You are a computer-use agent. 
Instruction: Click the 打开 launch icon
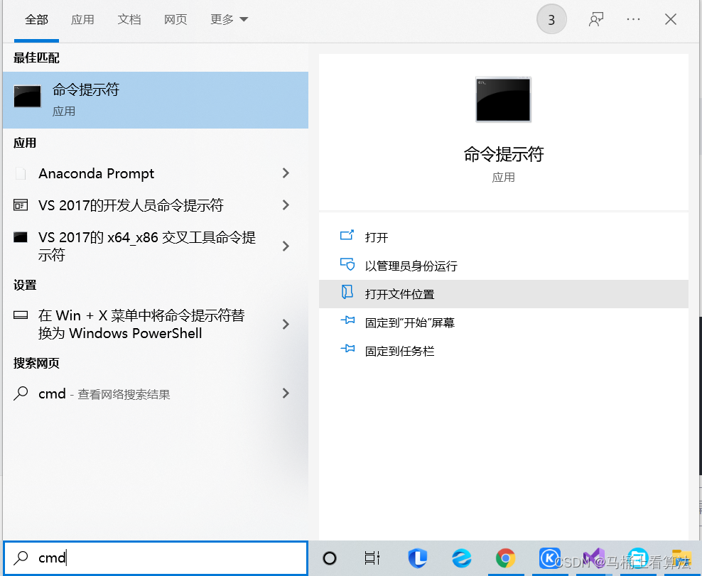point(347,235)
